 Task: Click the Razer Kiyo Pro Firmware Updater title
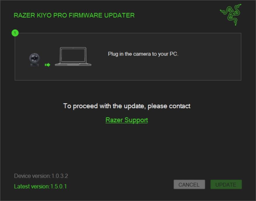tap(74, 15)
